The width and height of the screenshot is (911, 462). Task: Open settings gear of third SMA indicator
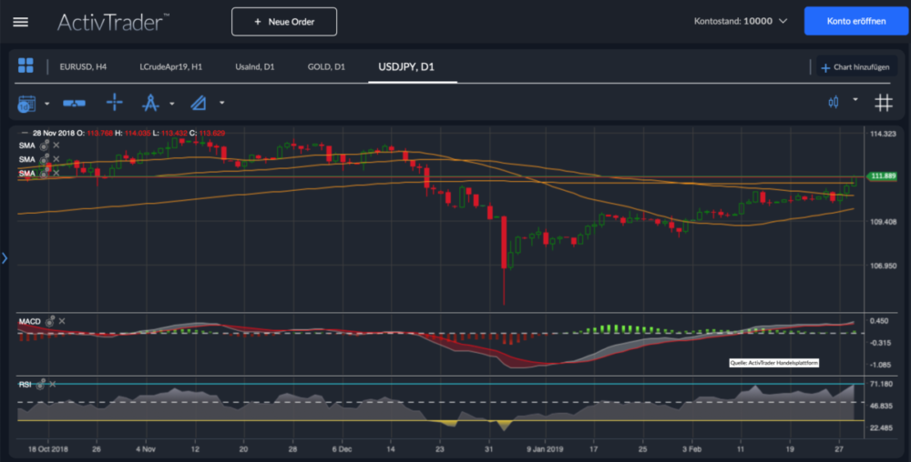(x=44, y=174)
